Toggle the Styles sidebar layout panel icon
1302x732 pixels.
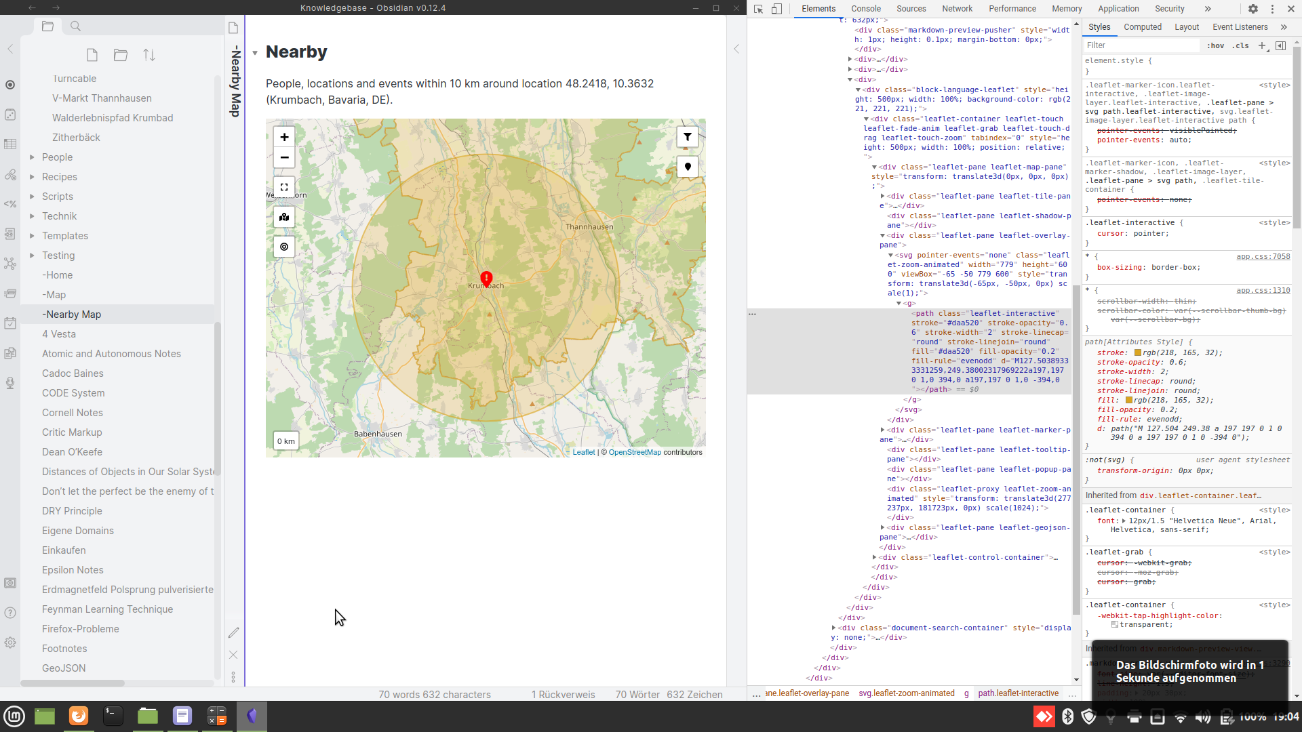point(1282,45)
